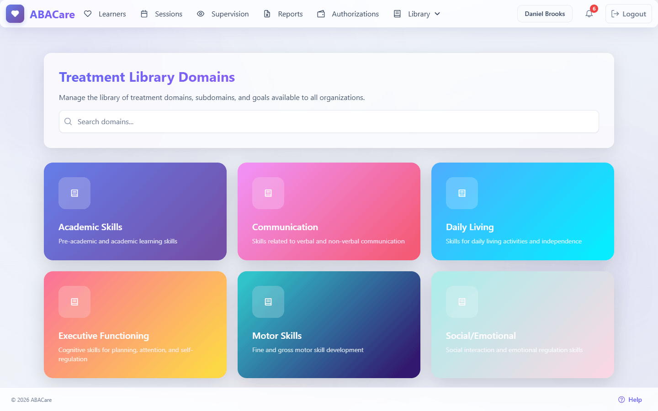
Task: Click the ABACare brand name
Action: [52, 14]
